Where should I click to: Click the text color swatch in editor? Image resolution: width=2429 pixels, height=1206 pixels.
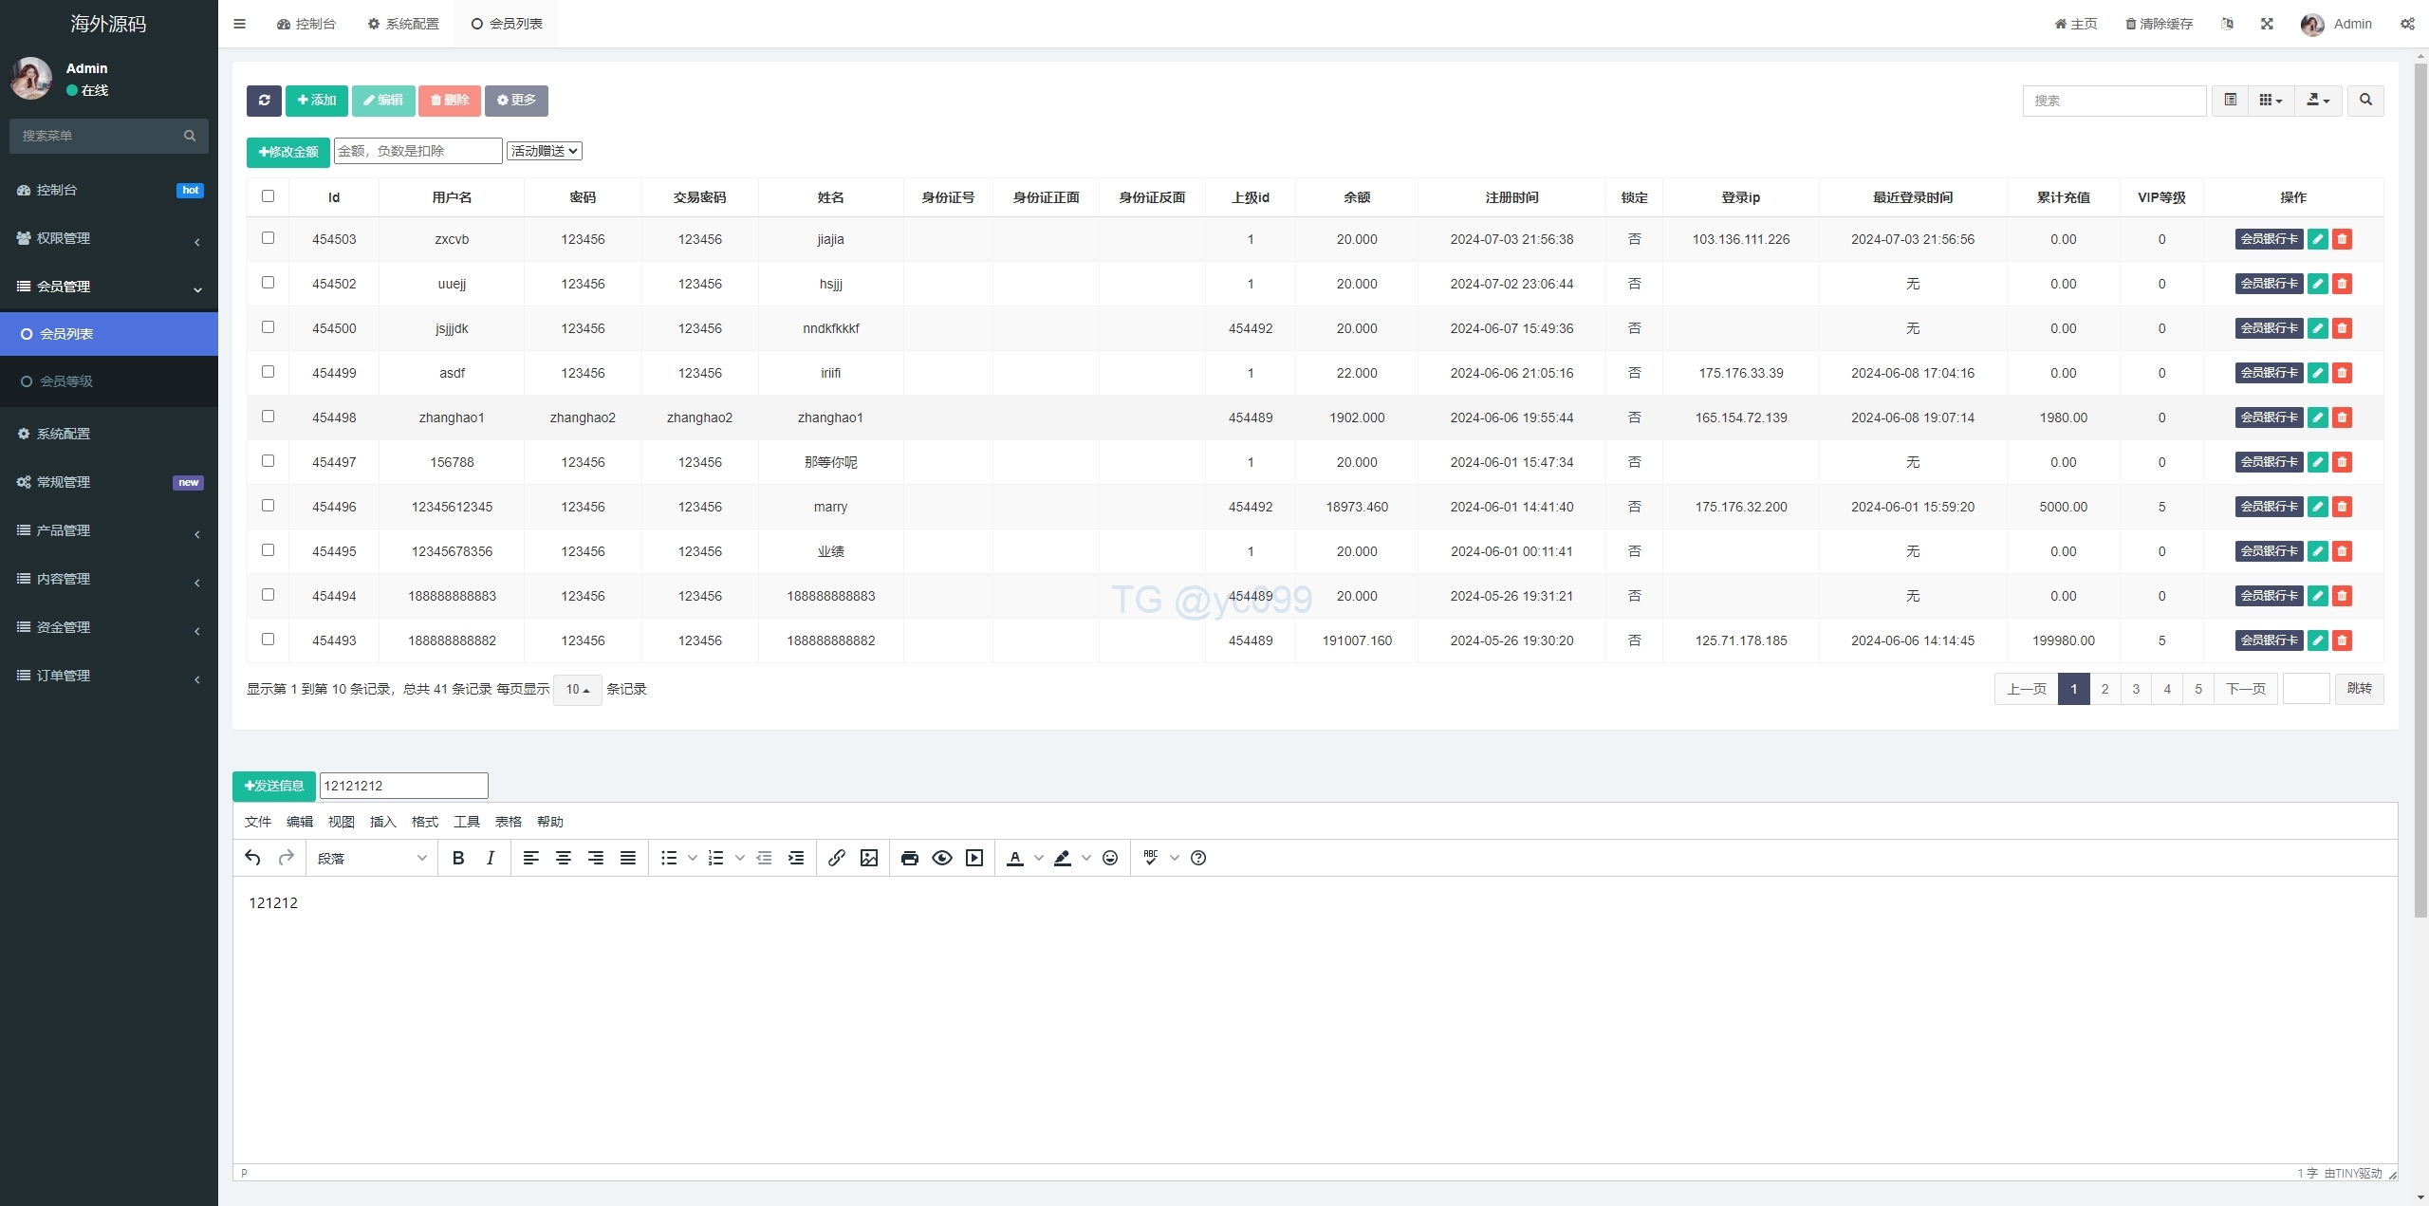click(1014, 858)
